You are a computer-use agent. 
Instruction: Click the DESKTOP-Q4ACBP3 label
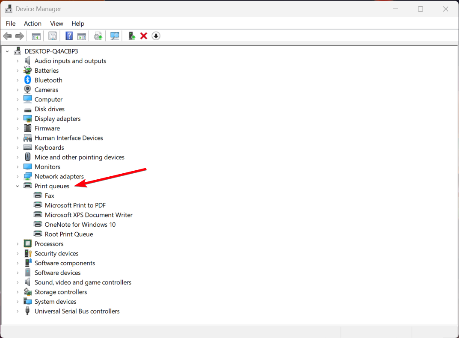click(51, 51)
